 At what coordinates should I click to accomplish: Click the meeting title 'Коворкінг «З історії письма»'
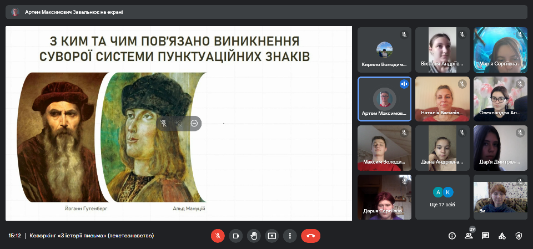coord(92,236)
